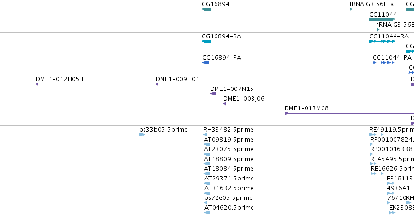Image resolution: width=414 pixels, height=215 pixels.
Task: Click the AT29371.5prime EST label
Action: [x=229, y=179]
